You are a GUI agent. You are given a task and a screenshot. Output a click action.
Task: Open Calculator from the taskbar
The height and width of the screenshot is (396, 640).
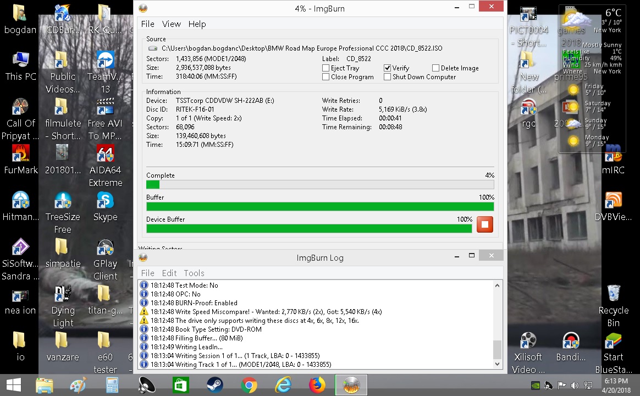point(112,385)
